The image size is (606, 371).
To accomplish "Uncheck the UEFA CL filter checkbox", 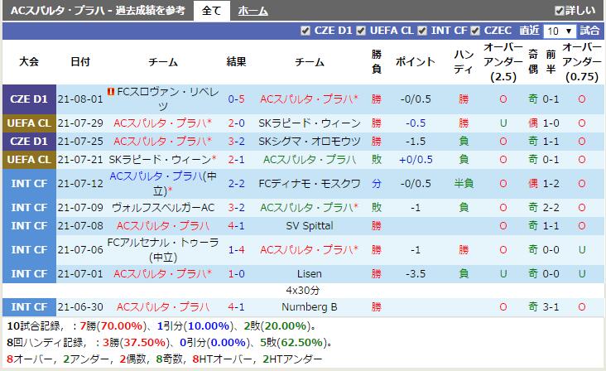I will [x=361, y=31].
